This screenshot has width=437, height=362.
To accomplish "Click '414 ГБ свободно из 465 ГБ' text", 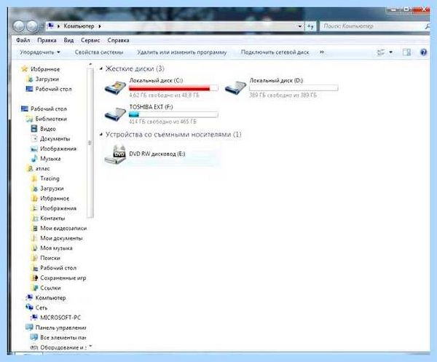I will click(162, 122).
